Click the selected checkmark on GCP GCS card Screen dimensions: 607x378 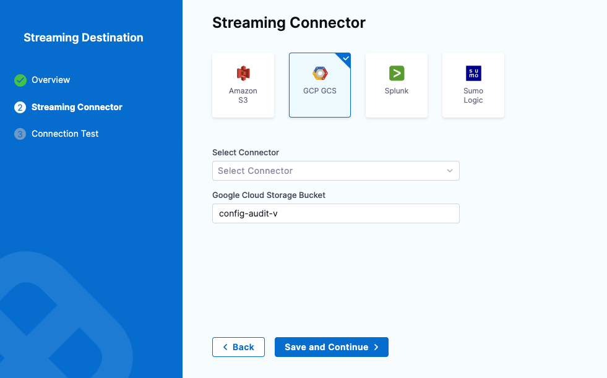tap(345, 59)
